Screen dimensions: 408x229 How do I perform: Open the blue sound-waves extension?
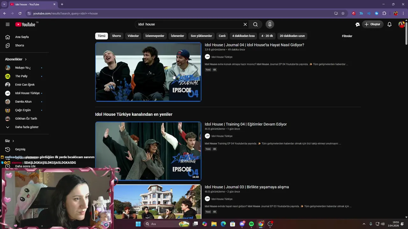369,13
